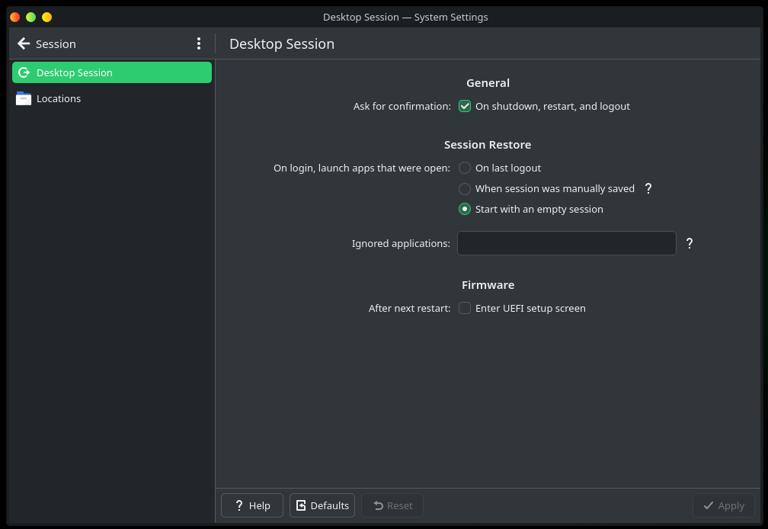Click the yellow window button in titlebar

tap(47, 17)
